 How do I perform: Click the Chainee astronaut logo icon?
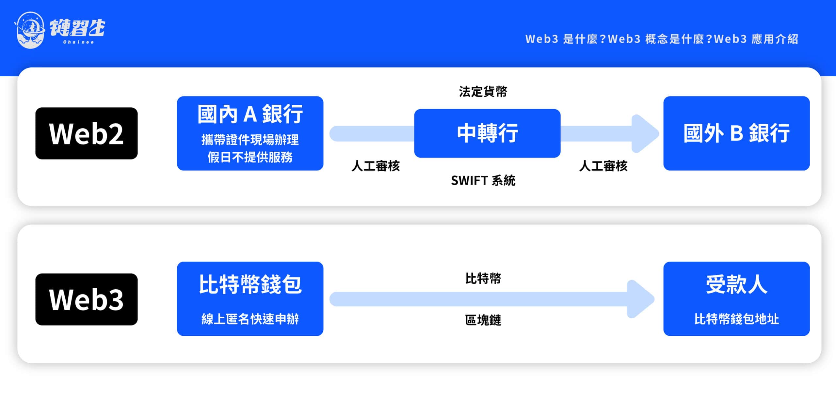[x=30, y=30]
